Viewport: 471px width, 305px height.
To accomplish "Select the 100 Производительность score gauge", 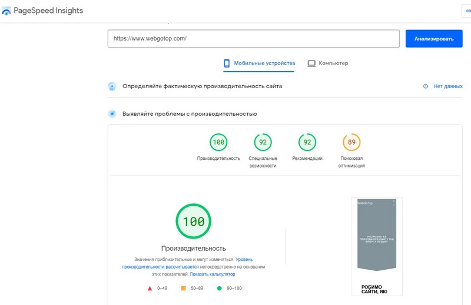I will click(x=218, y=142).
